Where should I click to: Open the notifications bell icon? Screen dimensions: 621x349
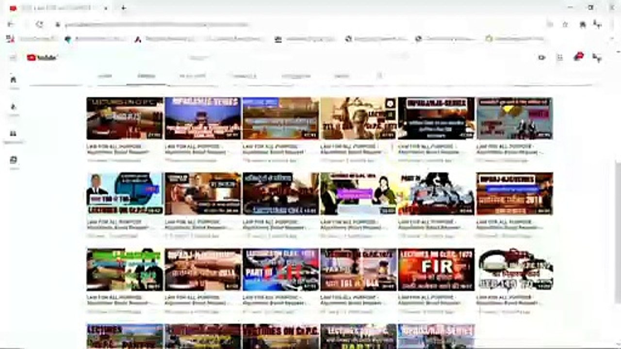coord(578,57)
